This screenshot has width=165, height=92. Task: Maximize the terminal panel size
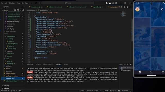(x=128, y=65)
